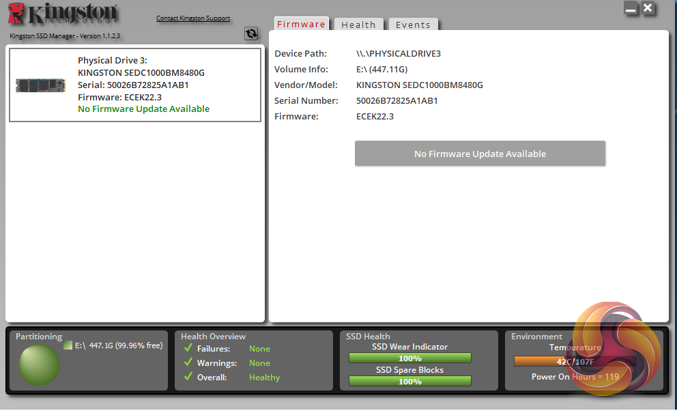Viewport: 677px width, 411px height.
Task: Click the Power On Hours = 119 text
Action: [575, 376]
